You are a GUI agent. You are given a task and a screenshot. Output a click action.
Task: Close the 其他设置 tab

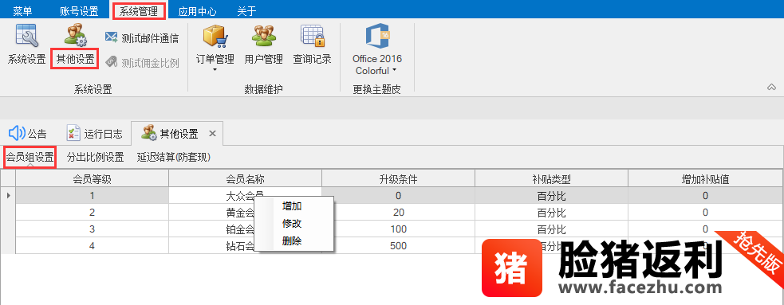pos(212,134)
